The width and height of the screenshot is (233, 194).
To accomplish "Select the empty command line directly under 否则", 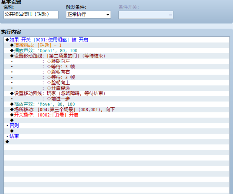I will [117, 131].
